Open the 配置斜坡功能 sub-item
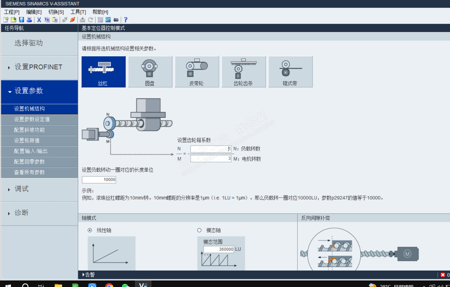Viewport: 450px width, 287px height. (x=39, y=130)
